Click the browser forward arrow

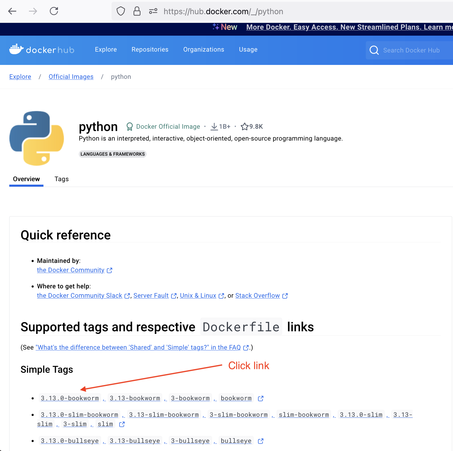tap(33, 11)
